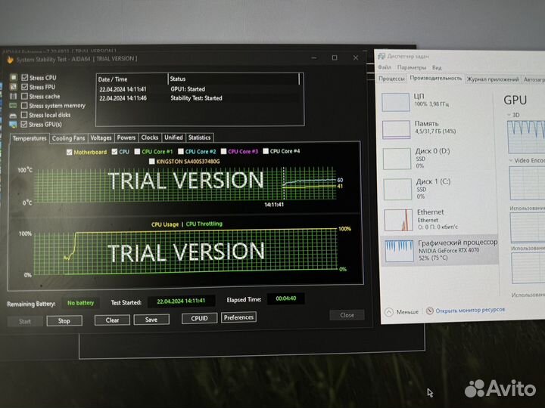The width and height of the screenshot is (545, 408).
Task: Select the Unified tab
Action: pyautogui.click(x=173, y=138)
